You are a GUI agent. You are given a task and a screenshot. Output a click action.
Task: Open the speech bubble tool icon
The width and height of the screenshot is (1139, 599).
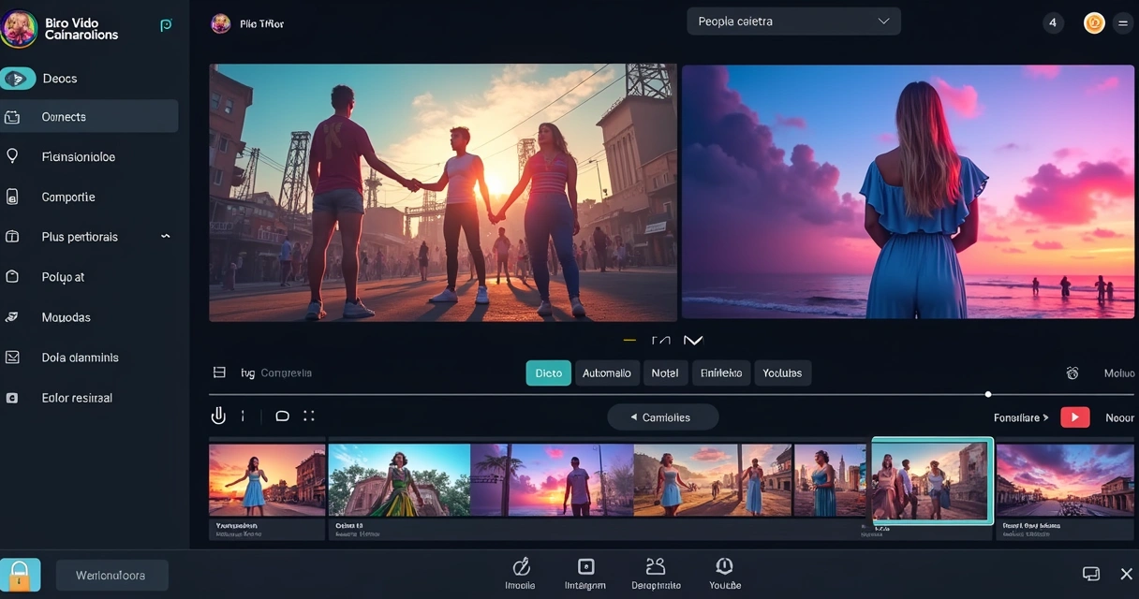point(282,415)
